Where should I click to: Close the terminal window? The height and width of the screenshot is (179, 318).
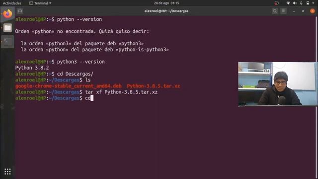coord(313,11)
